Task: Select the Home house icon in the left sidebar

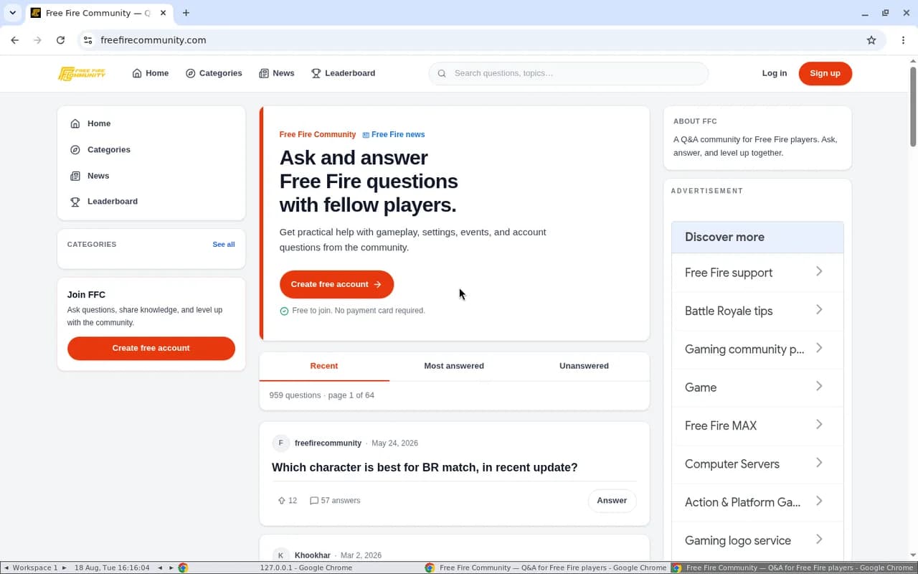Action: tap(75, 123)
